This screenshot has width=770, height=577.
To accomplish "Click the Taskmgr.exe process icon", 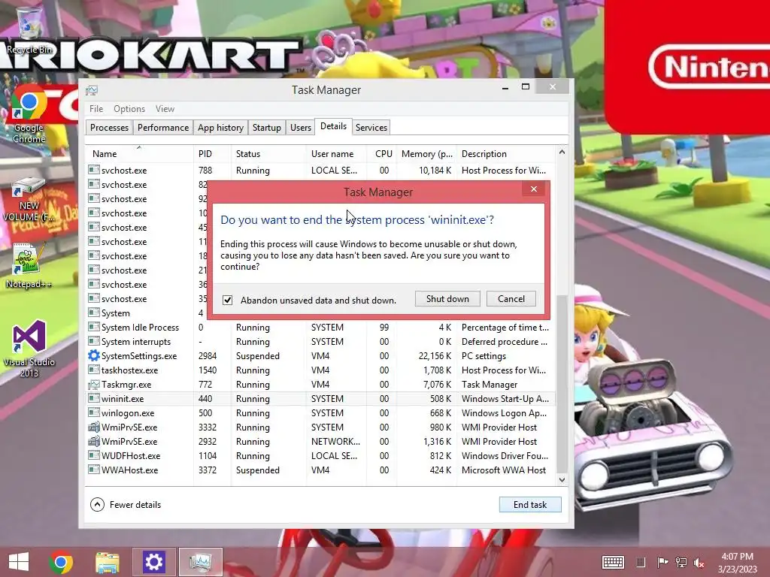I will pos(94,384).
